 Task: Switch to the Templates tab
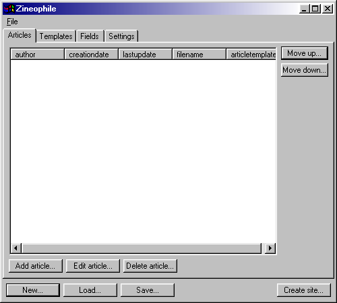56,36
